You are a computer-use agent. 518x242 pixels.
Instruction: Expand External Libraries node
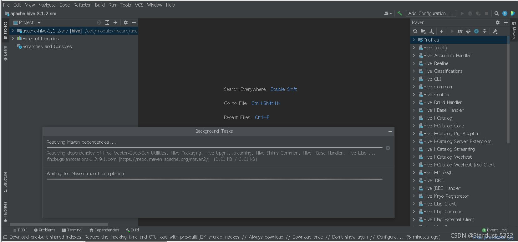(13, 39)
